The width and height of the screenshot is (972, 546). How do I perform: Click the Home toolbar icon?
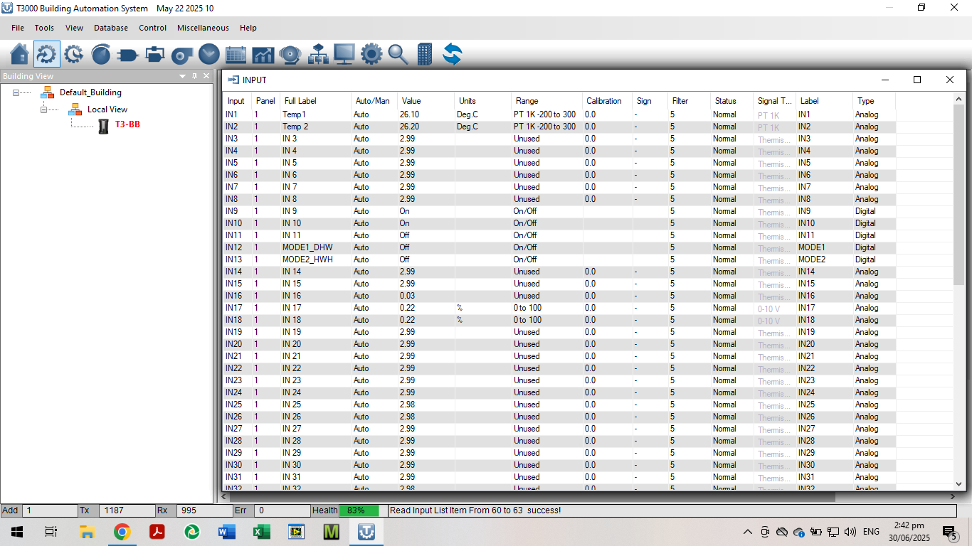[x=20, y=54]
